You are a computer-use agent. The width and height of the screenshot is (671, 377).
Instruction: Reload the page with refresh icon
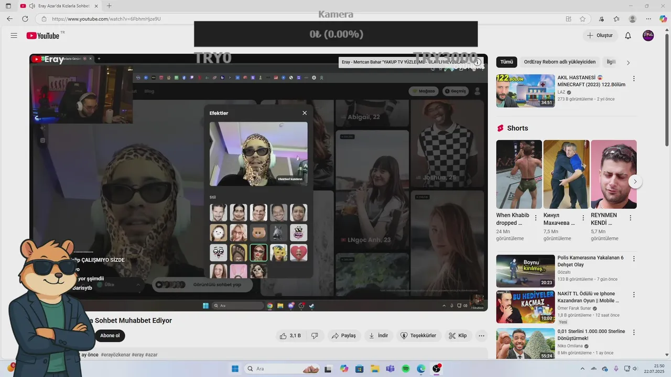(25, 19)
